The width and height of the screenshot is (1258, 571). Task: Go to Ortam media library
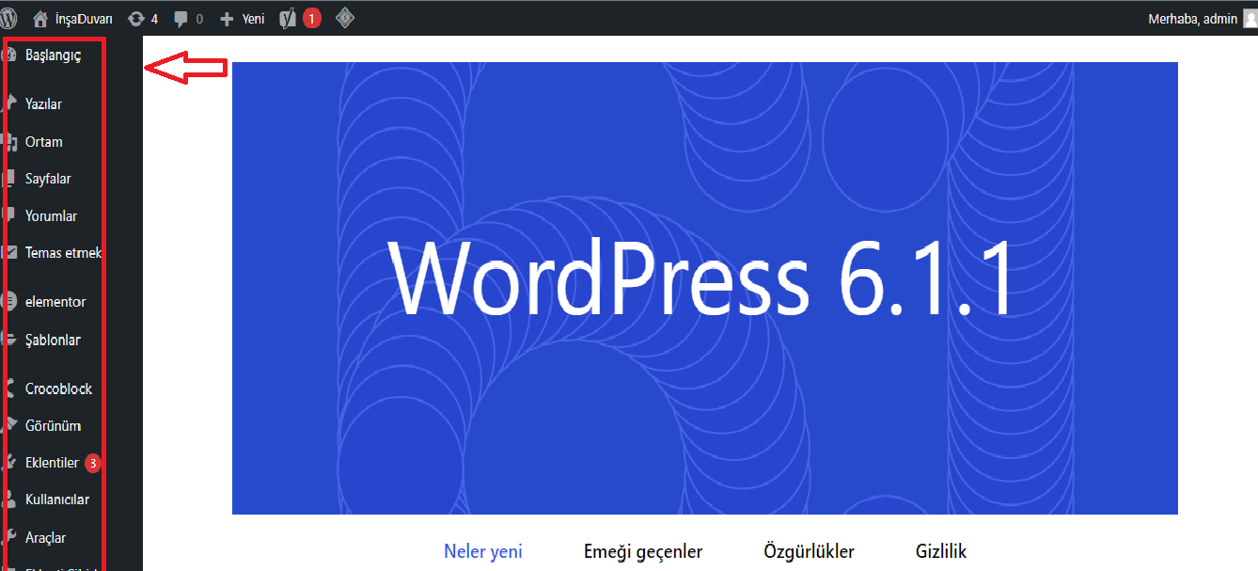click(44, 142)
